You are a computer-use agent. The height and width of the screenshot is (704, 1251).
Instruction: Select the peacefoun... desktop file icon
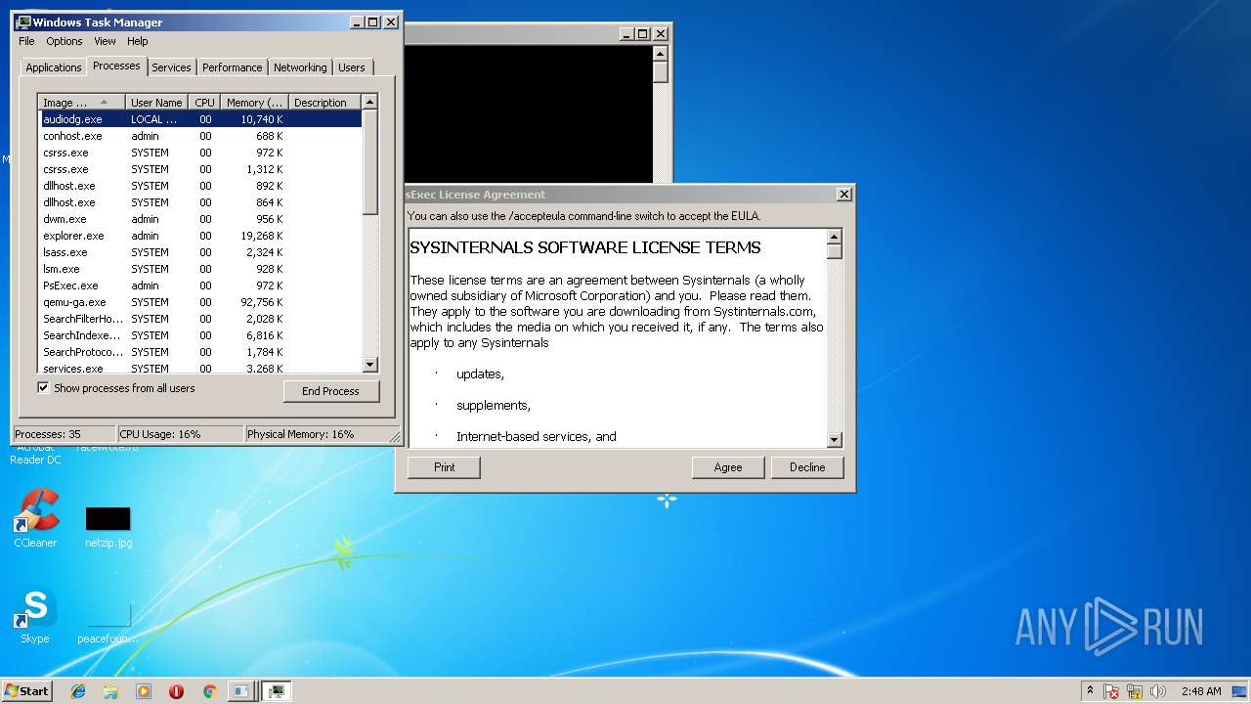108,622
